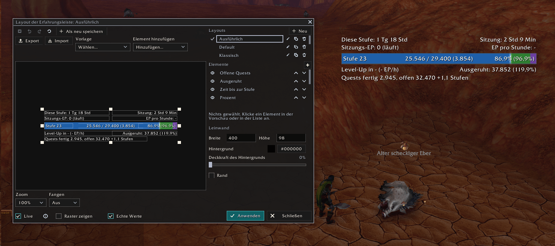Click the Export button
The width and height of the screenshot is (555, 246).
[x=29, y=41]
